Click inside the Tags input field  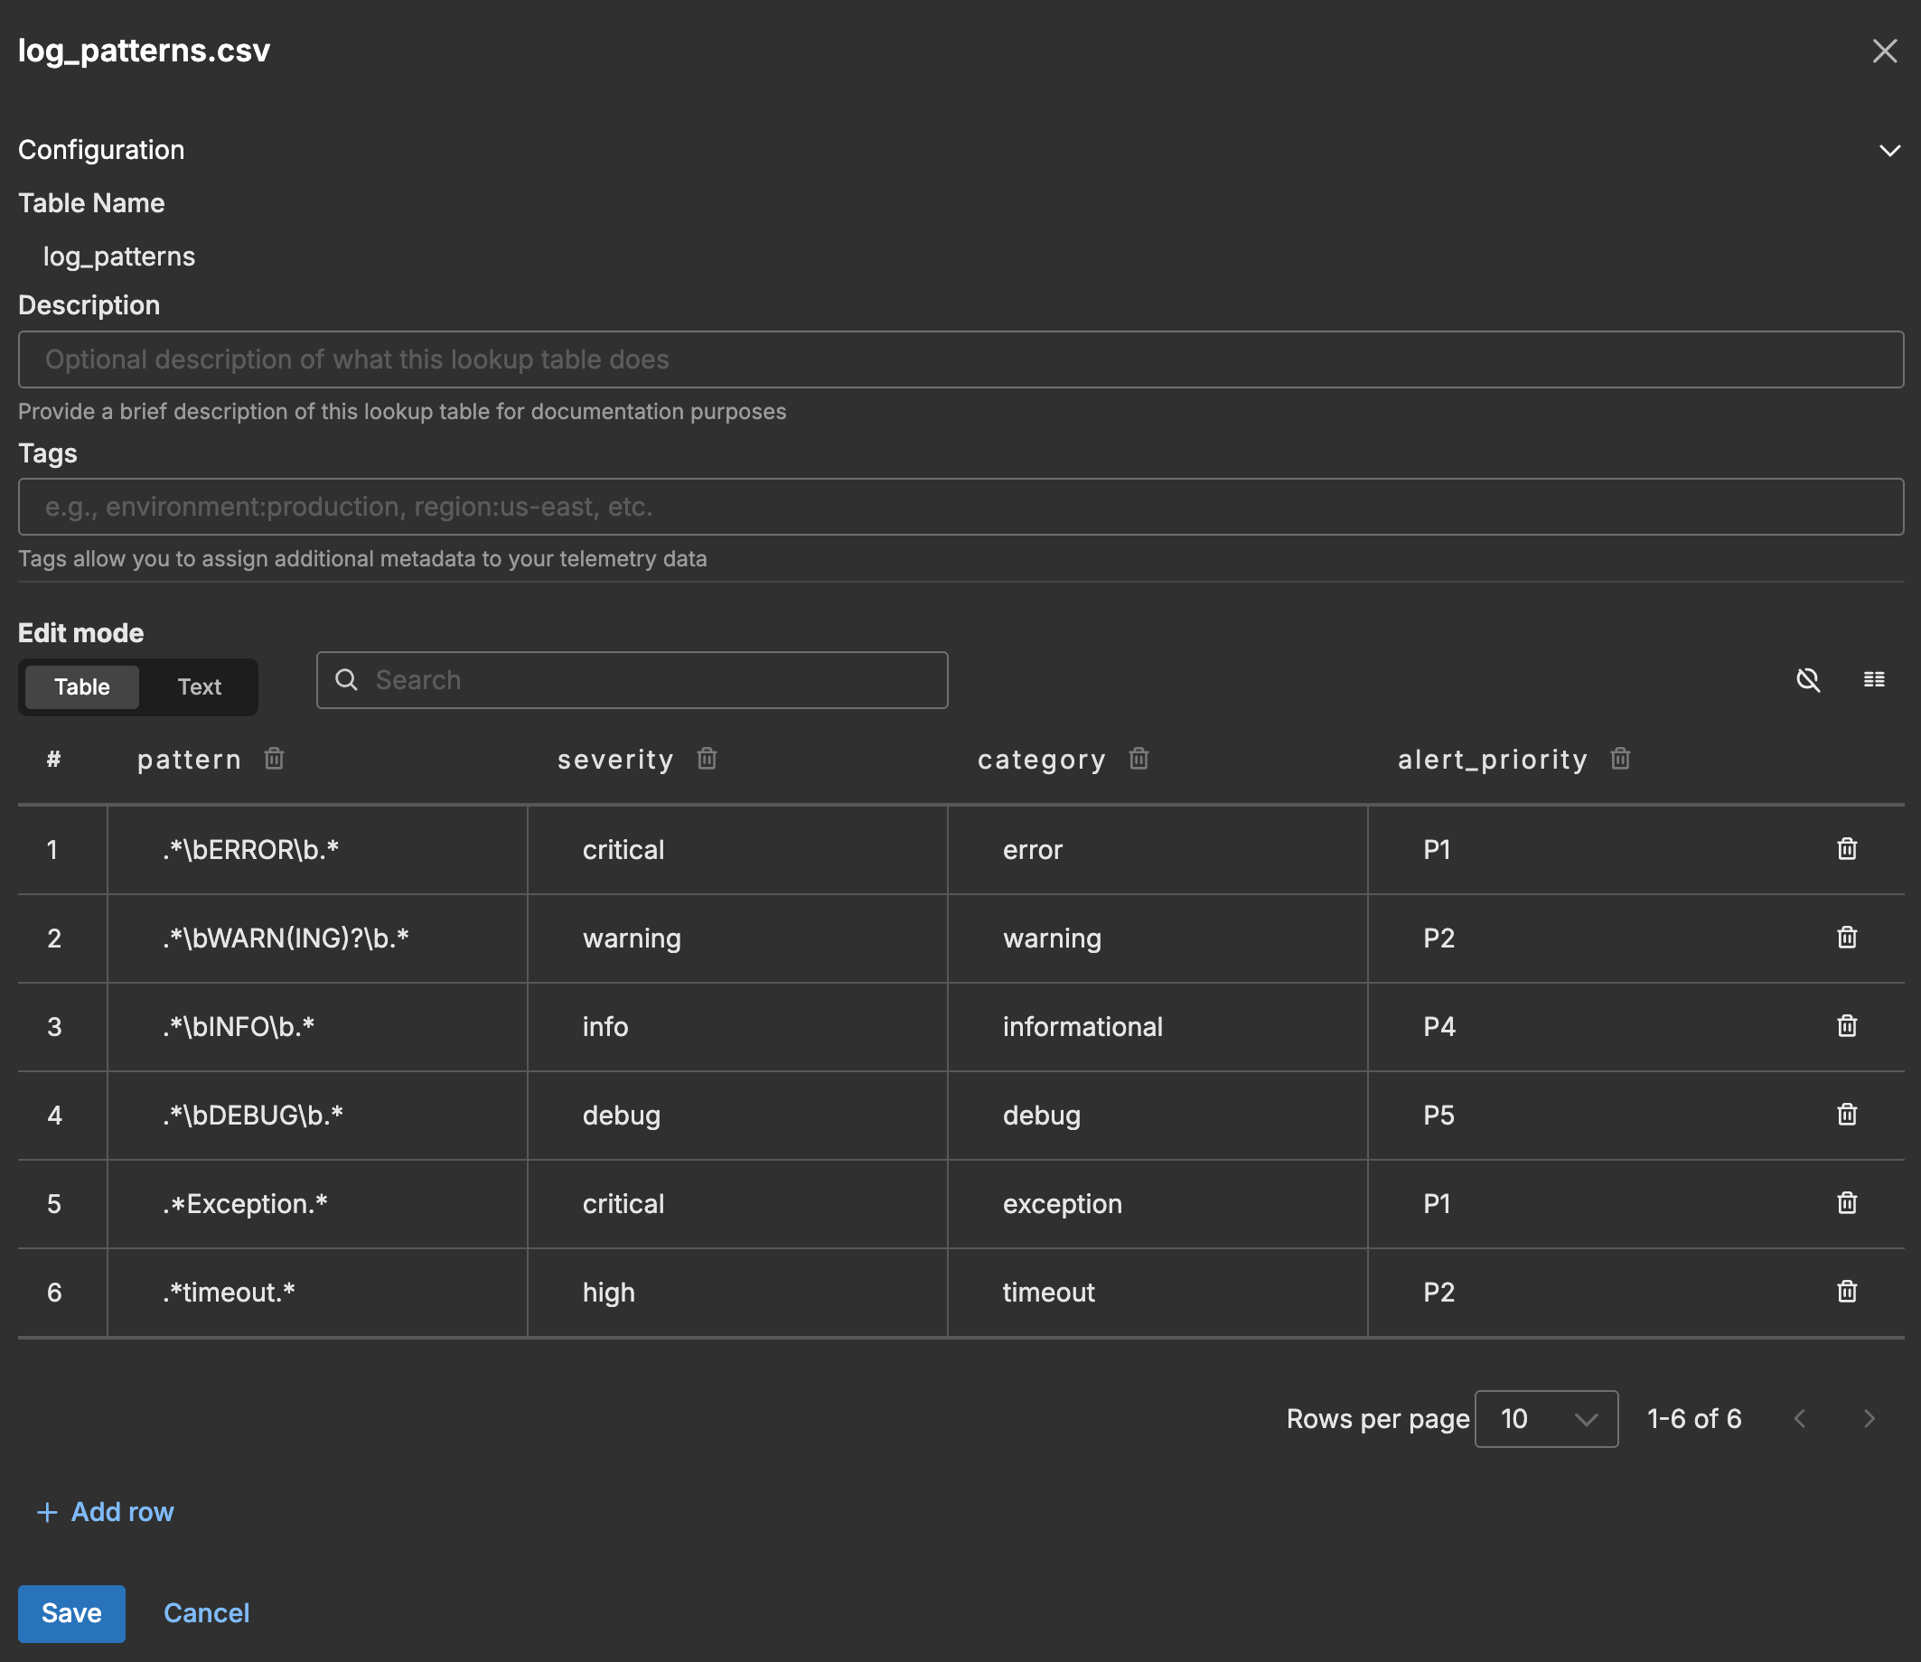pyautogui.click(x=959, y=507)
